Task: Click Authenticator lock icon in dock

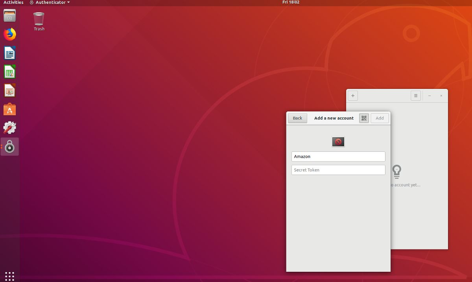Action: click(10, 147)
